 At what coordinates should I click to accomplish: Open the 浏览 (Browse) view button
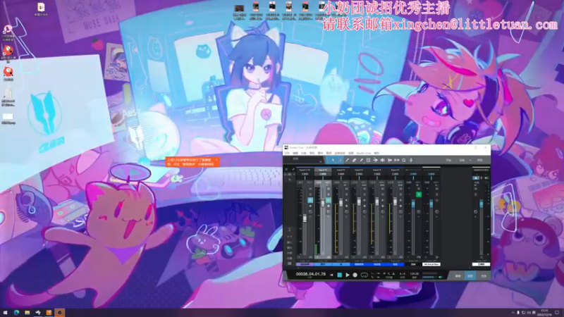click(484, 276)
